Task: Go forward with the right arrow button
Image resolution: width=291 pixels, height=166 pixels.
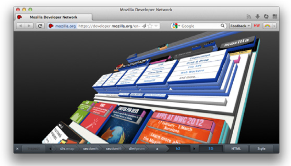Action: point(29,26)
